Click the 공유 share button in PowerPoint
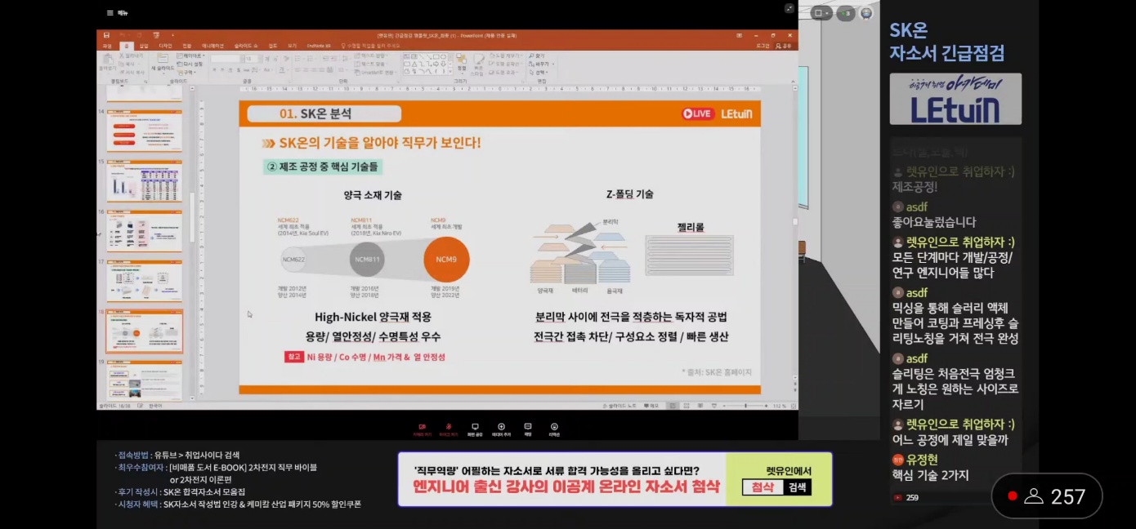 coord(785,46)
